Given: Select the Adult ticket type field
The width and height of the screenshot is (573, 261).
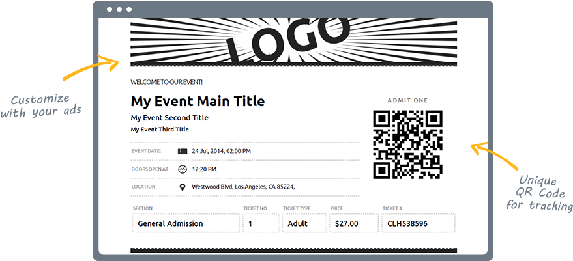Looking at the screenshot, I should click(304, 223).
